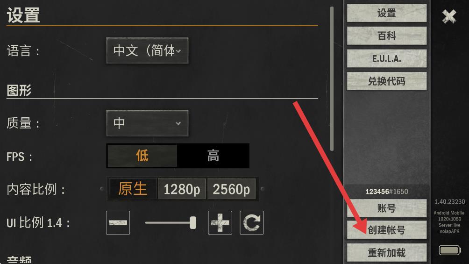Close settings with the X icon
Viewport: 469px width, 264px height.
[449, 16]
